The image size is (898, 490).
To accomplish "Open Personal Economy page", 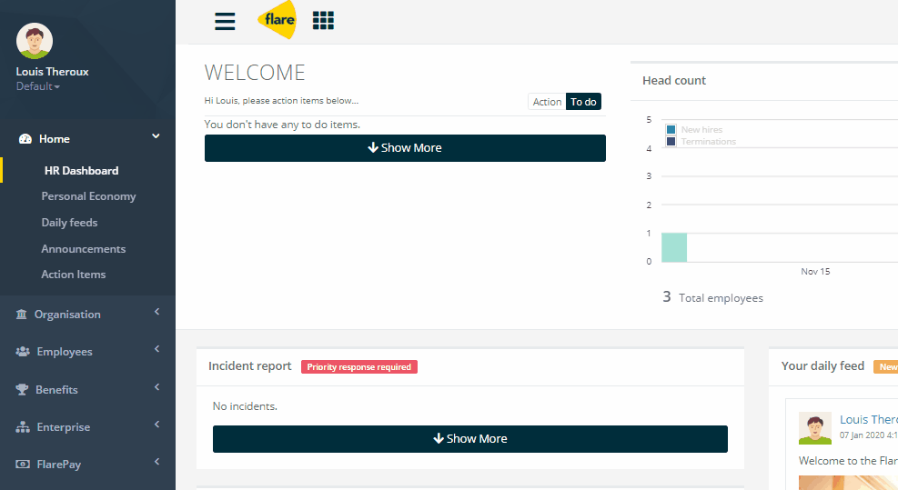I will pyautogui.click(x=89, y=196).
